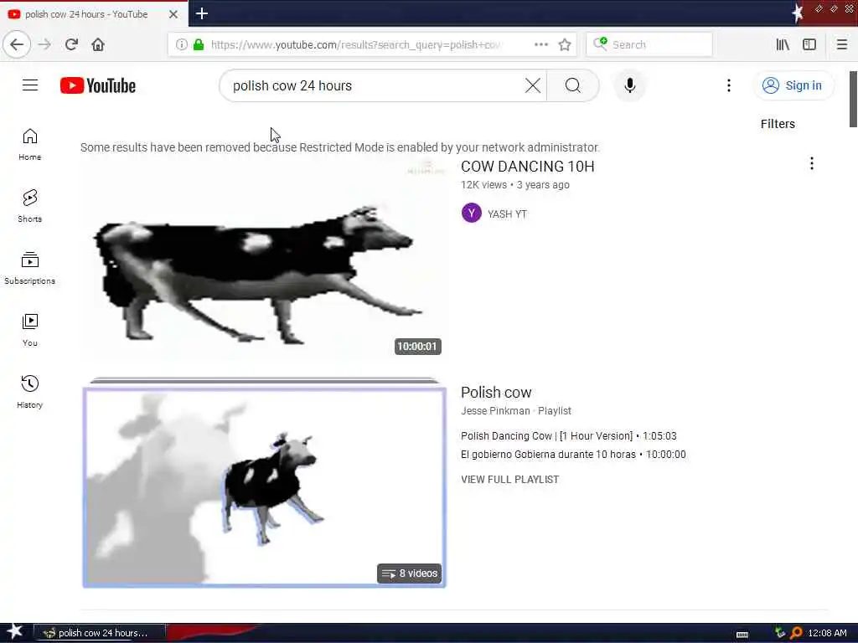This screenshot has height=643, width=858.
Task: Open the Polish cow playlist thumbnail
Action: click(x=264, y=486)
